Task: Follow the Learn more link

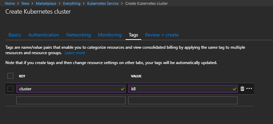Action: click(75, 53)
